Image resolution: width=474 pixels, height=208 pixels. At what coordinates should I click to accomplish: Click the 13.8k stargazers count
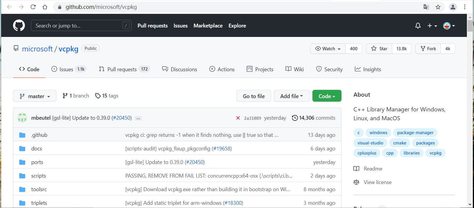(402, 49)
